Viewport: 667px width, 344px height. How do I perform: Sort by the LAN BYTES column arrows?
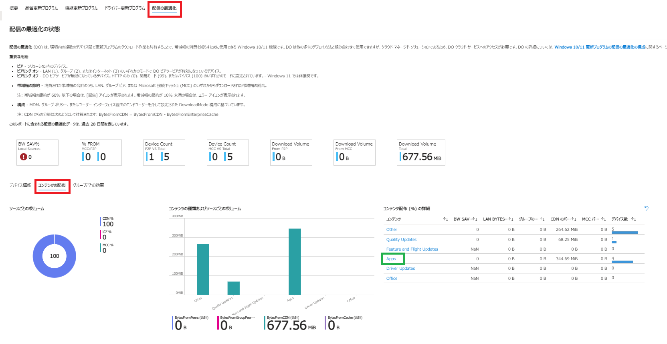[511, 219]
